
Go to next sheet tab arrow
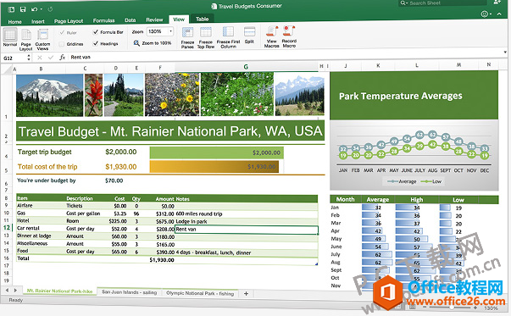pyautogui.click(x=15, y=290)
